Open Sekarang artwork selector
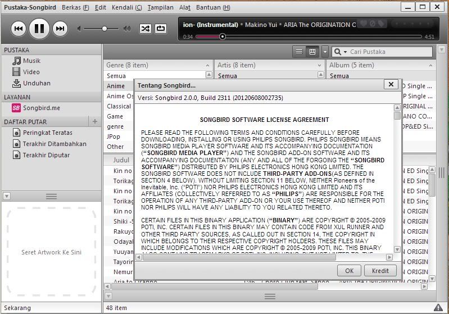The height and width of the screenshot is (314, 449). click(17, 308)
